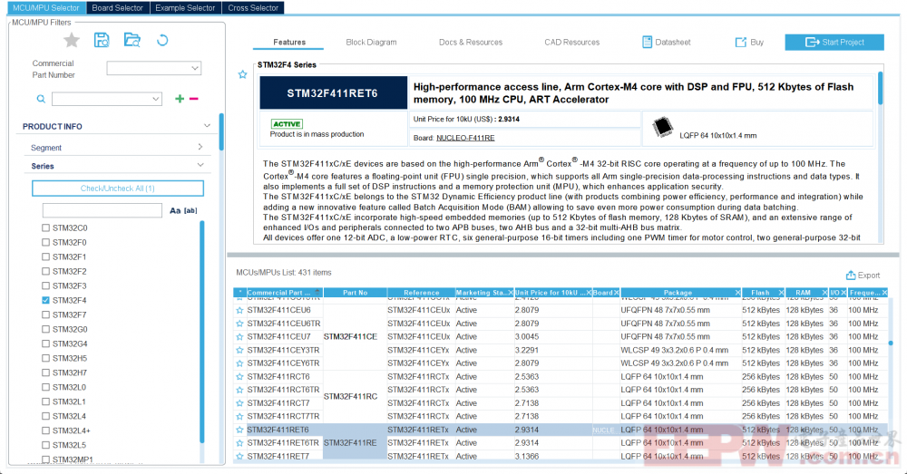Image resolution: width=907 pixels, height=474 pixels.
Task: Click the LQFP 64 chip package image
Action: tap(662, 127)
